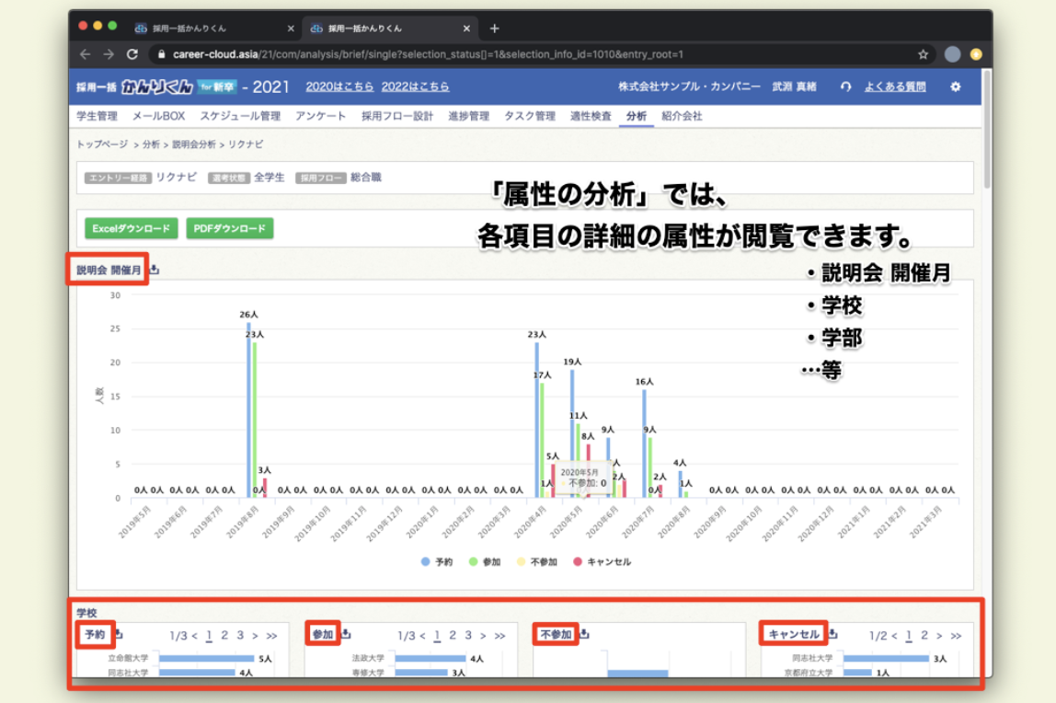
Task: Click download icon beside キャンセル heading
Action: pyautogui.click(x=832, y=634)
